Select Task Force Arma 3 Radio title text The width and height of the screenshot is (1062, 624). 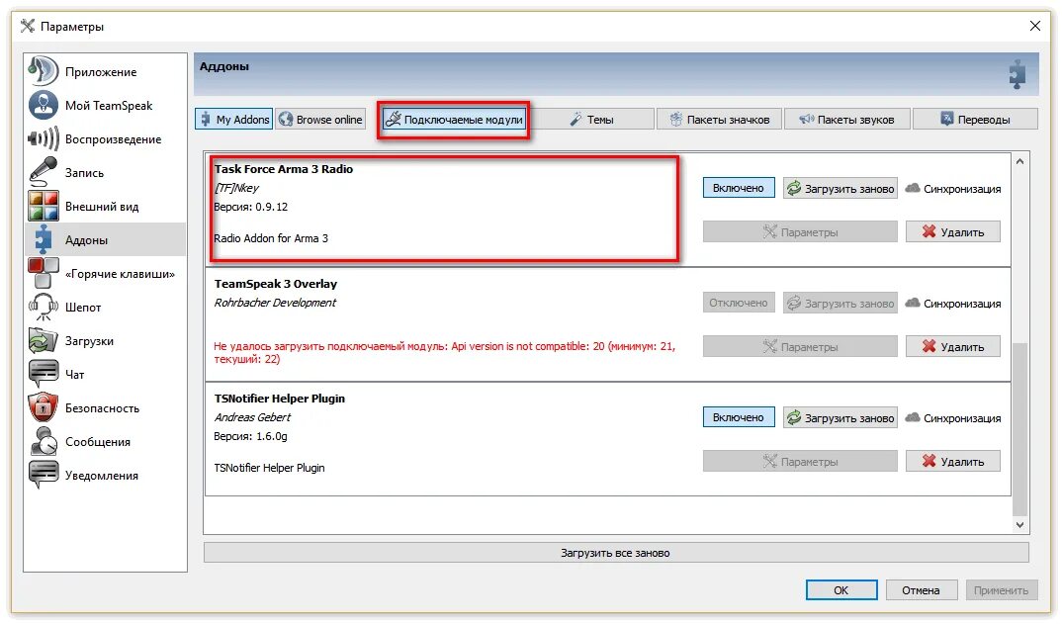pos(284,169)
